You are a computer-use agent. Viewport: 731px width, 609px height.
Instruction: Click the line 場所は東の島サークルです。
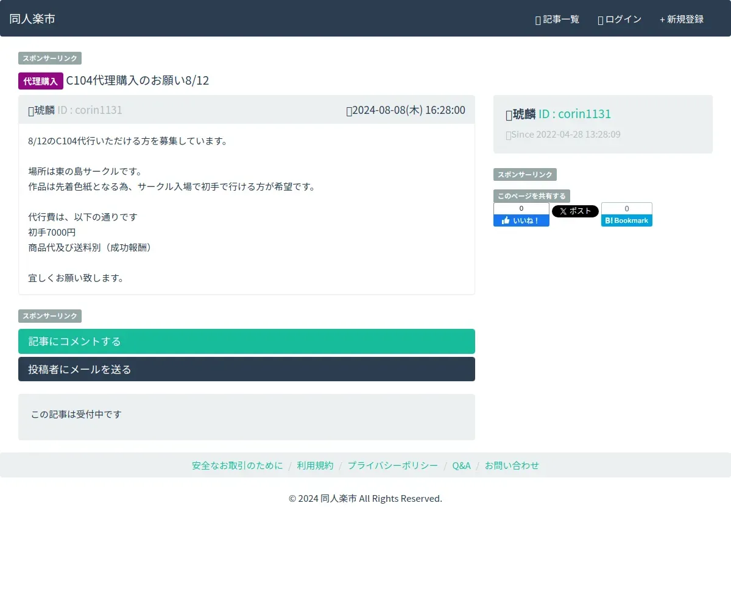85,171
